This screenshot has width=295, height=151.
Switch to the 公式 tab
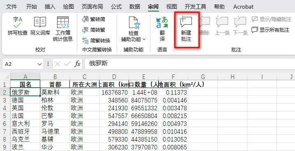point(116,7)
